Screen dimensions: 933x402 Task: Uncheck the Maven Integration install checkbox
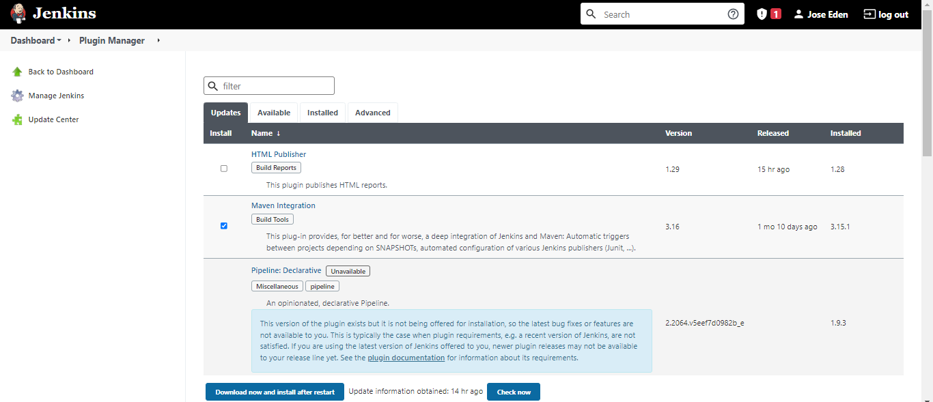224,226
